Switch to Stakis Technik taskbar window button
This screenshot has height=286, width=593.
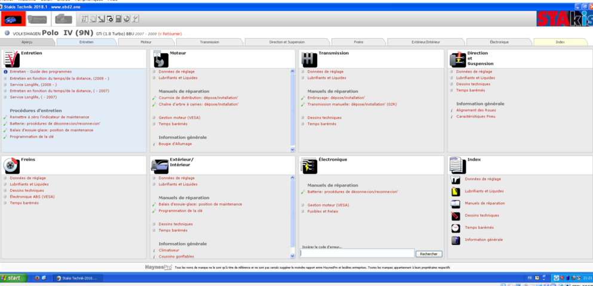pos(78,278)
